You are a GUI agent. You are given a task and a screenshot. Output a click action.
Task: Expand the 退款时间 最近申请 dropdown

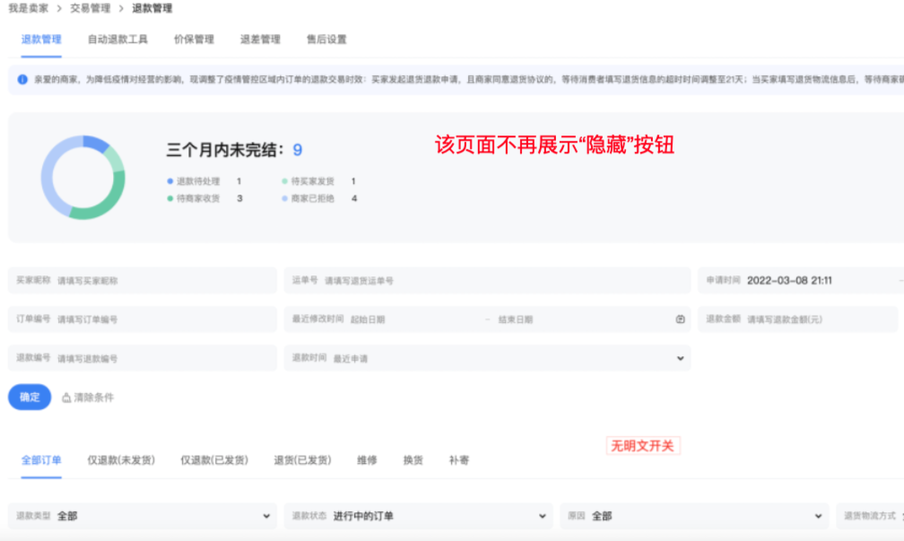[680, 358]
